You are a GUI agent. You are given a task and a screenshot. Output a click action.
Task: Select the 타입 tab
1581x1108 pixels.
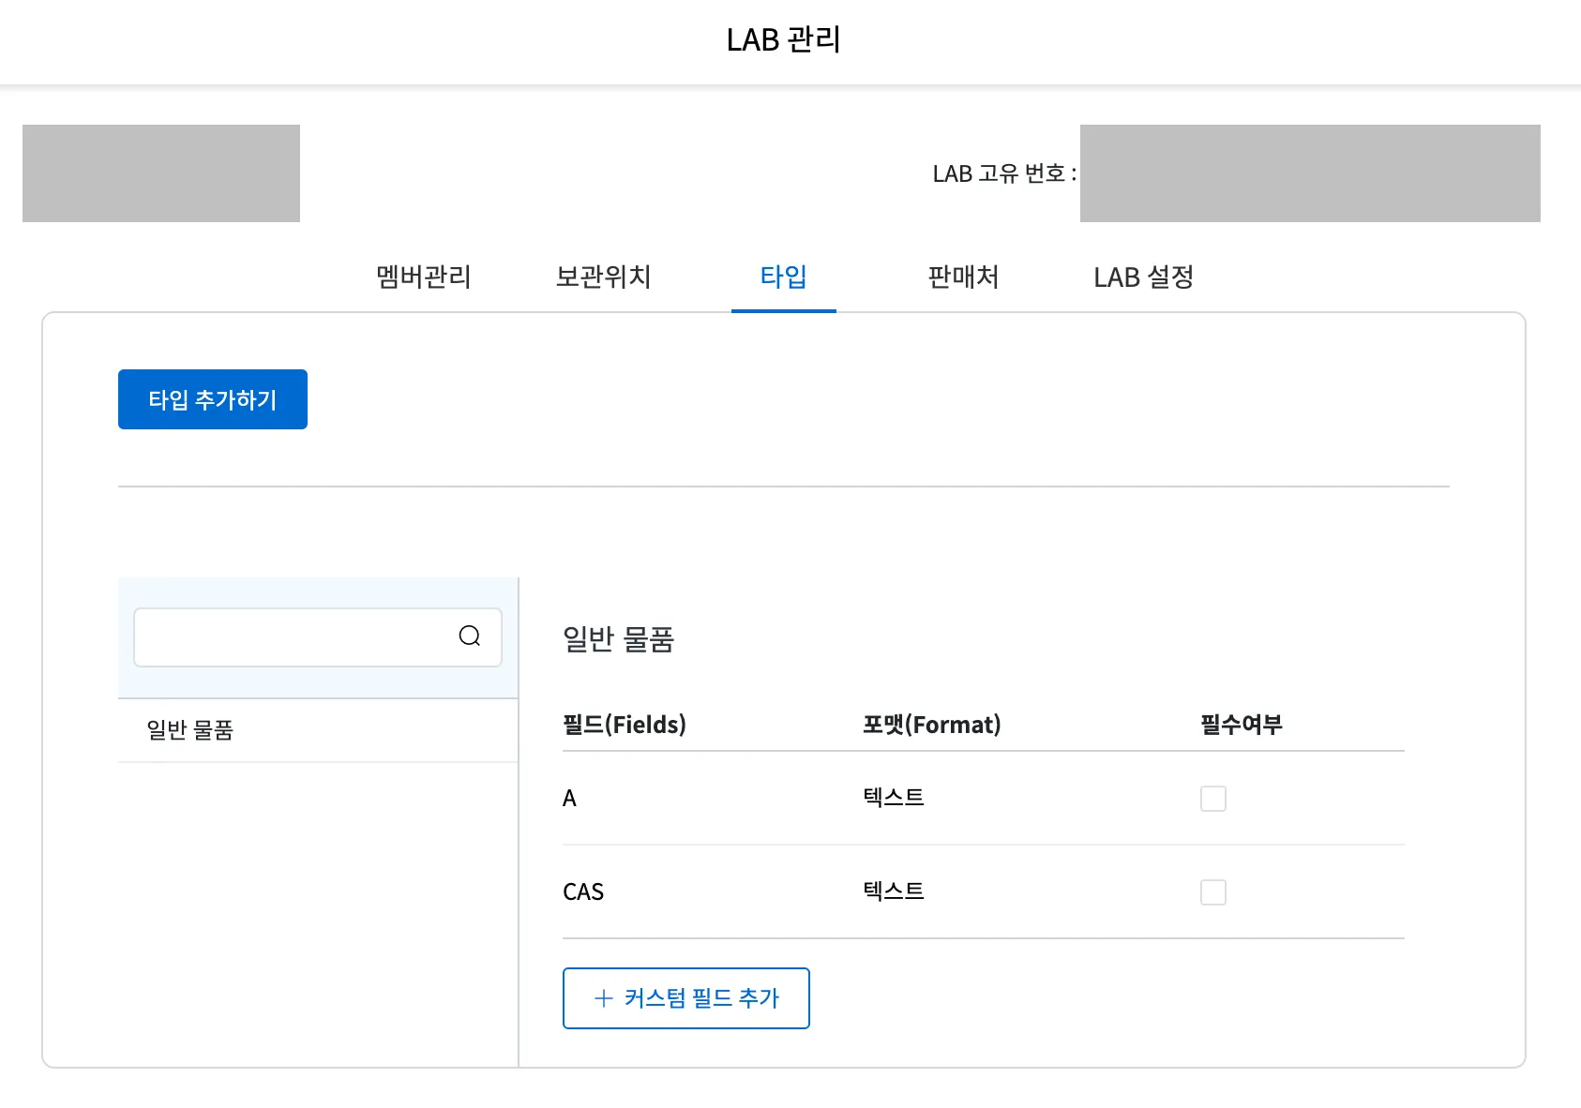(x=783, y=277)
